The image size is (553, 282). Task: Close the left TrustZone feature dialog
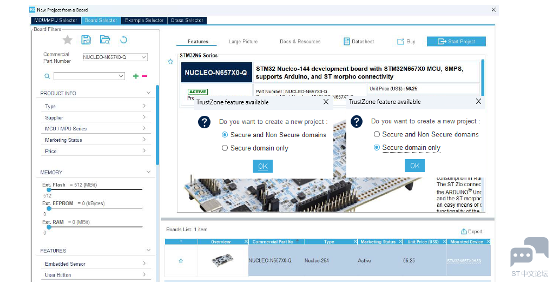pyautogui.click(x=326, y=102)
